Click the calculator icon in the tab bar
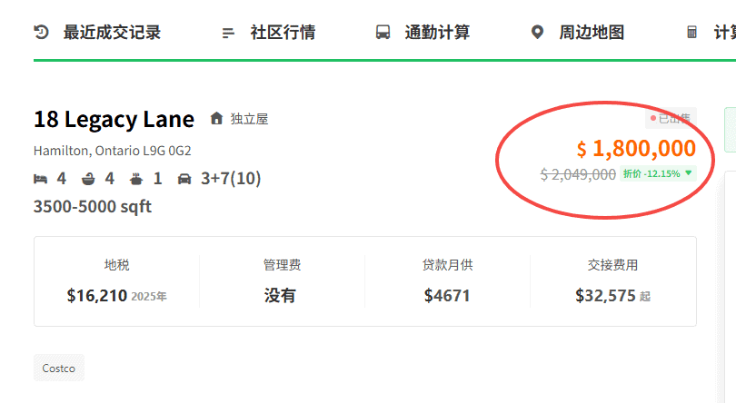The image size is (736, 403). coord(692,33)
